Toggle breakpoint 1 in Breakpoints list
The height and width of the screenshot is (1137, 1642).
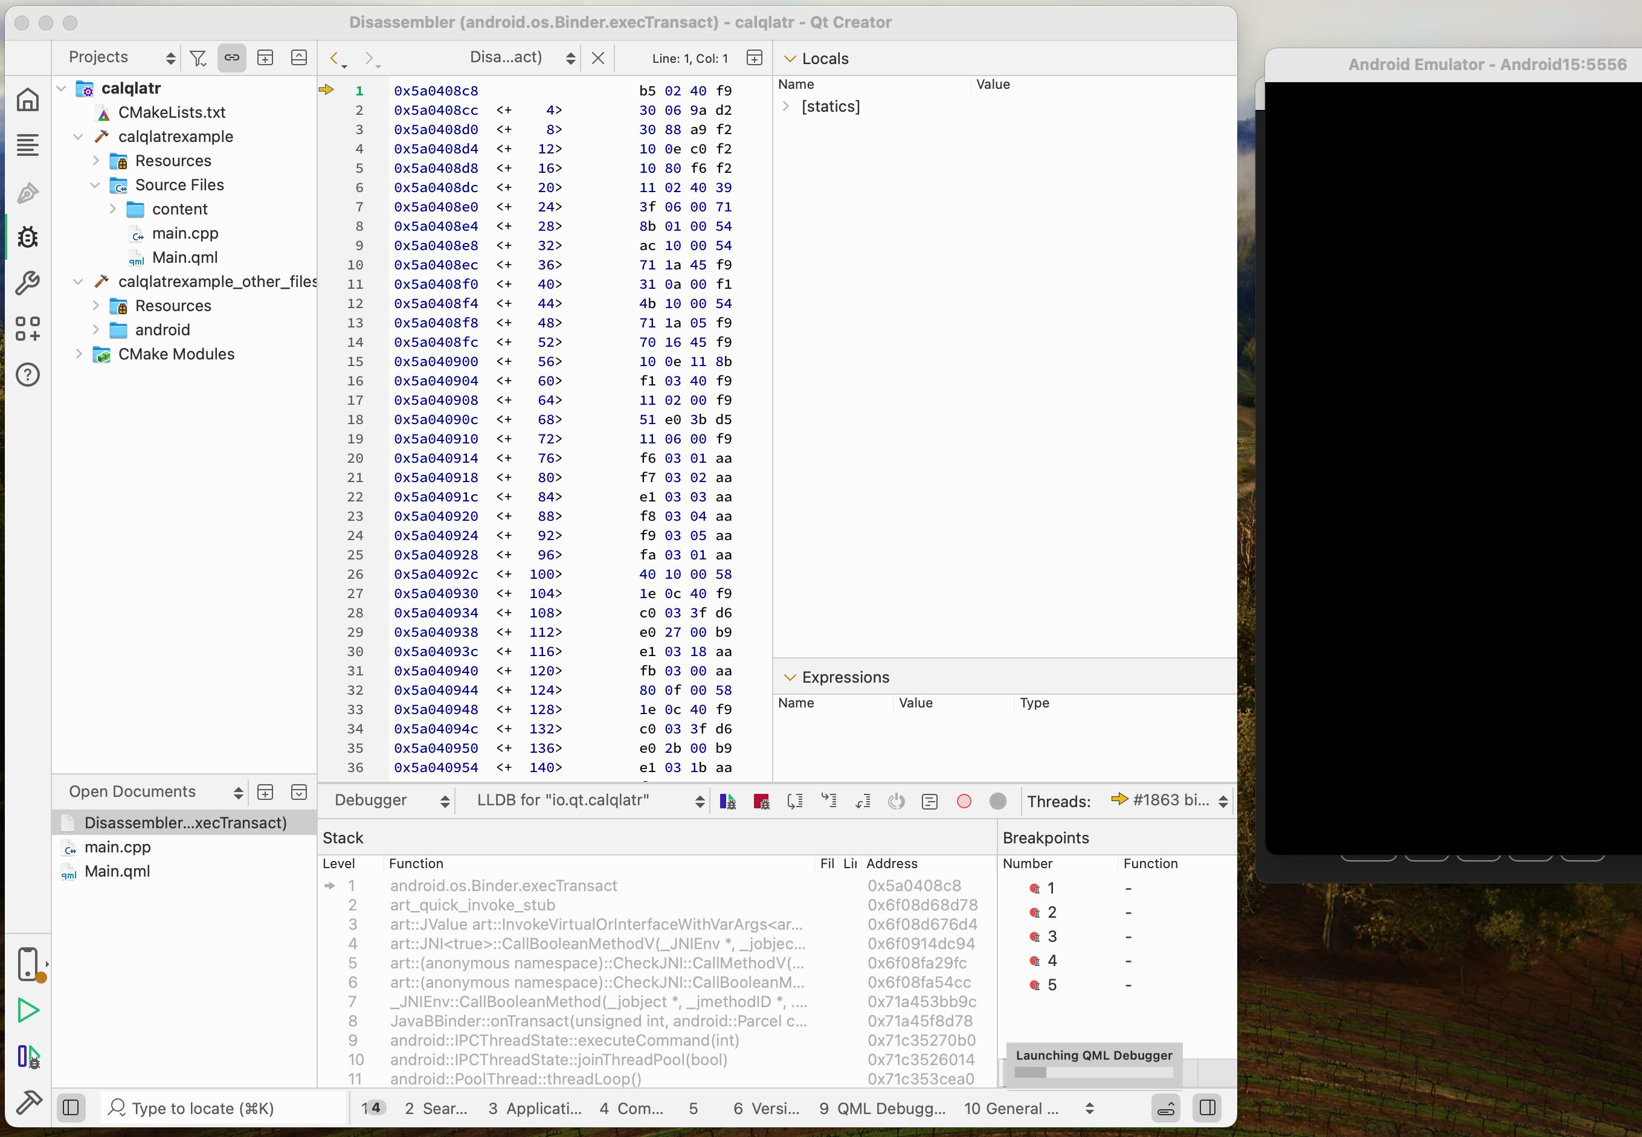pos(1034,888)
